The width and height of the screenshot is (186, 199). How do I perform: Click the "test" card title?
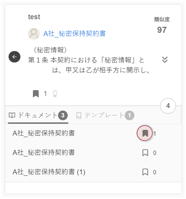click(34, 17)
